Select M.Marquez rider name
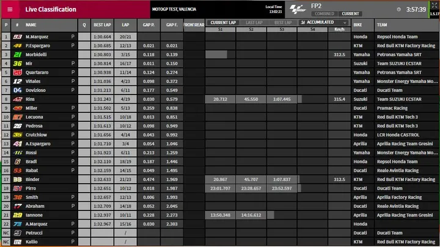440x247 pixels. coord(37,37)
